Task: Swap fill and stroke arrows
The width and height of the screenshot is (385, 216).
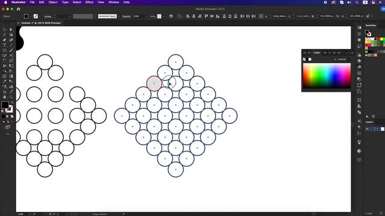Action: (11, 103)
